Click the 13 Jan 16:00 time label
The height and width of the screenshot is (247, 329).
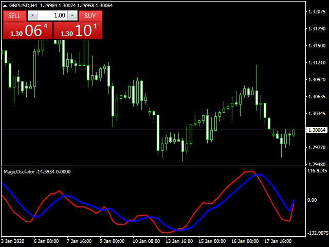[x=179, y=241]
